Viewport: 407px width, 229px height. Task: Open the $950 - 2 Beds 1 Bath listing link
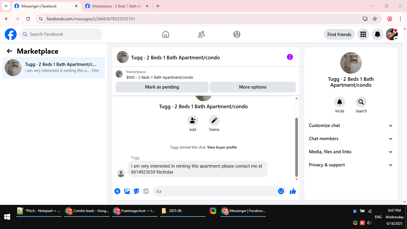[160, 78]
